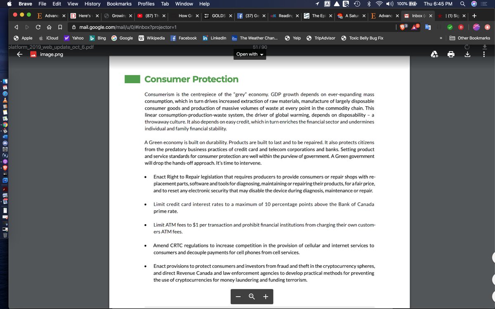Go to browser home page
Viewport: 495px width, 309px height.
click(49, 27)
